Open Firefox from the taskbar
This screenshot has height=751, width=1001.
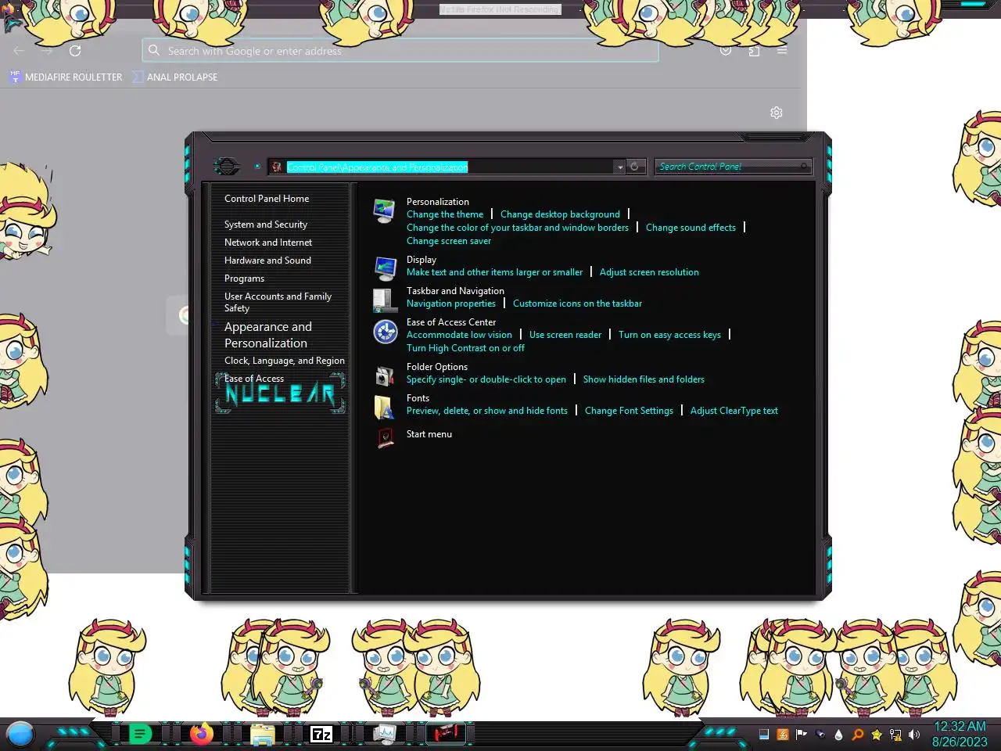(x=202, y=735)
